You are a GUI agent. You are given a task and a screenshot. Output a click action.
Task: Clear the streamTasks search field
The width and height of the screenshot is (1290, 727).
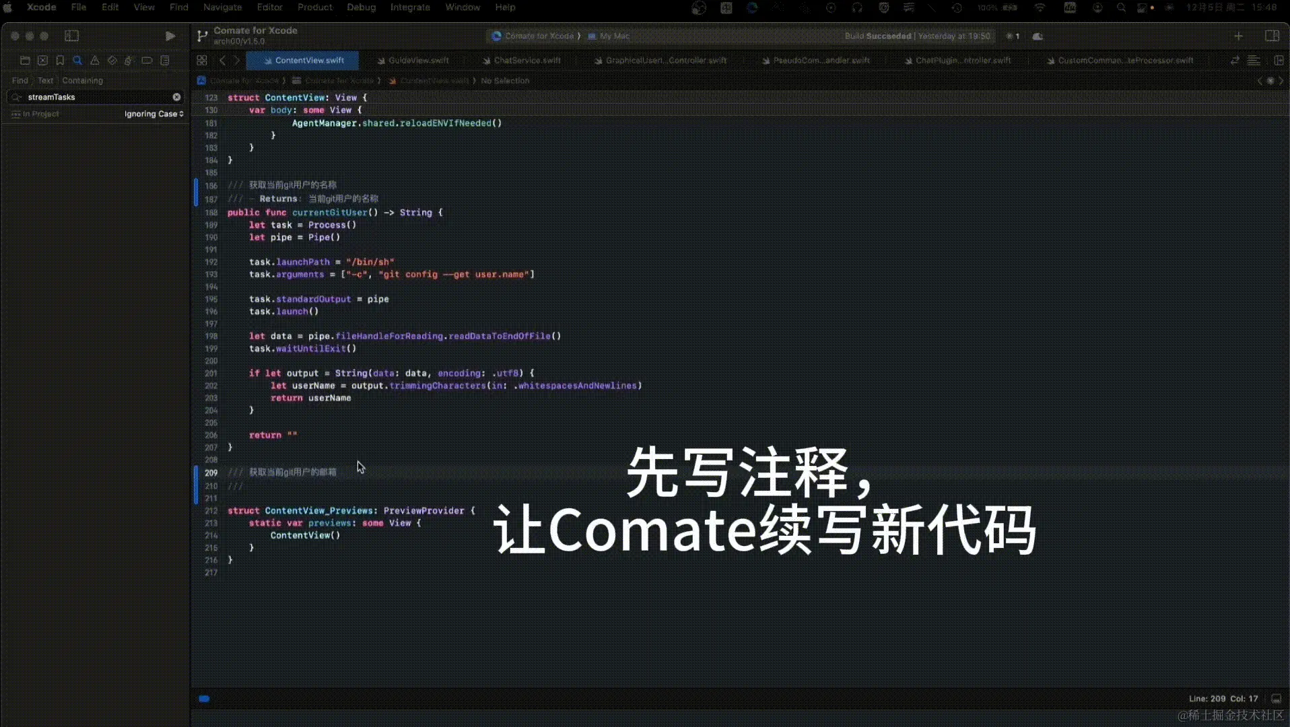(x=176, y=97)
